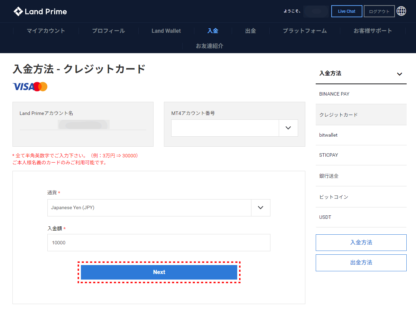This screenshot has width=416, height=312.
Task: Open マイアカウント menu
Action: click(46, 31)
